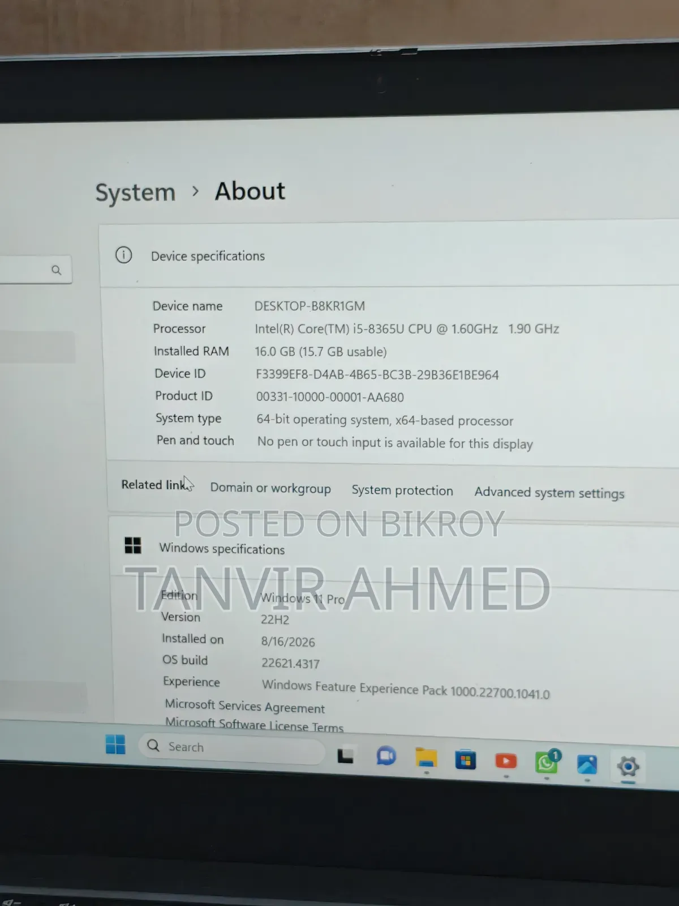Go back to System breadcrumb
The height and width of the screenshot is (906, 679).
point(135,193)
